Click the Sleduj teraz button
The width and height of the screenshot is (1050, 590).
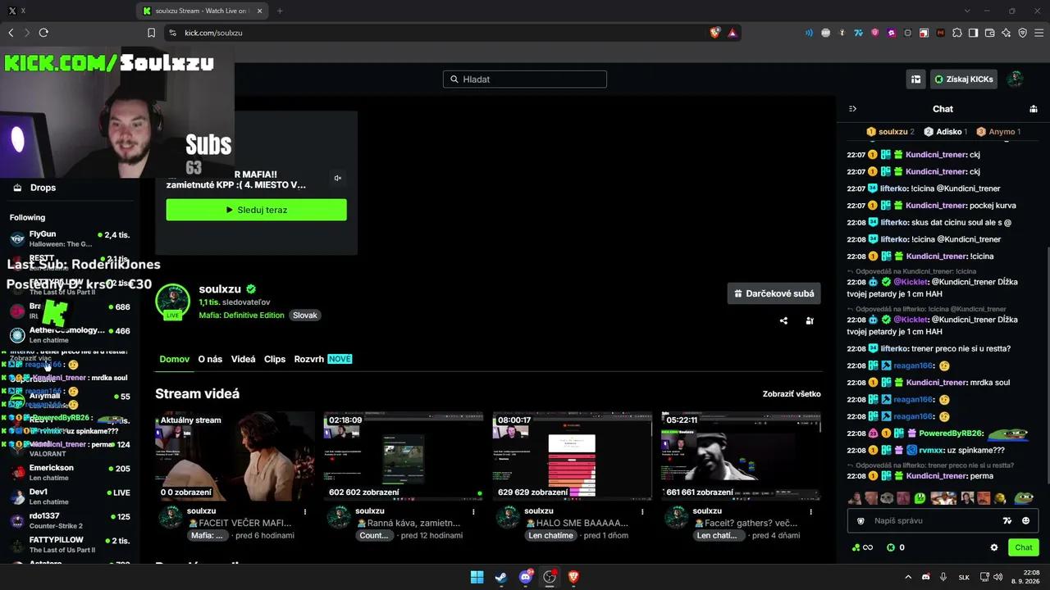click(256, 210)
